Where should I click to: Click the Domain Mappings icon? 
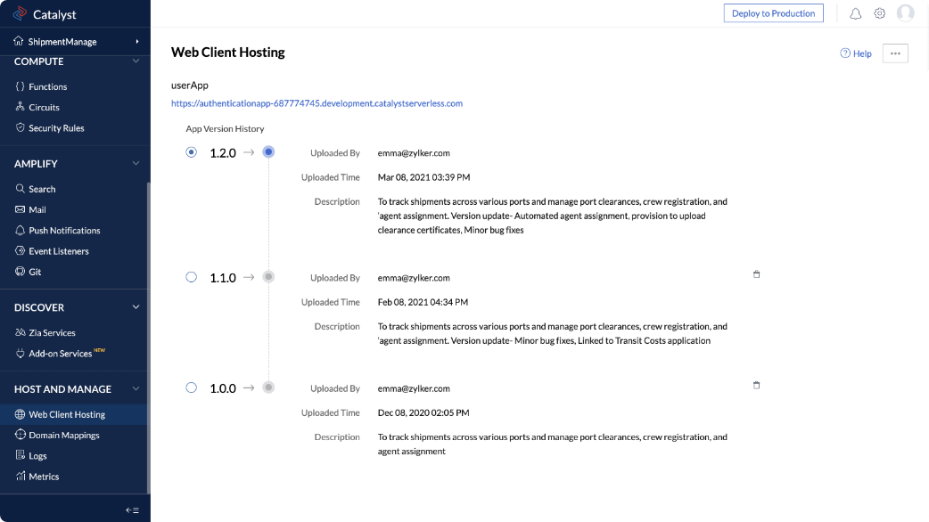[21, 435]
